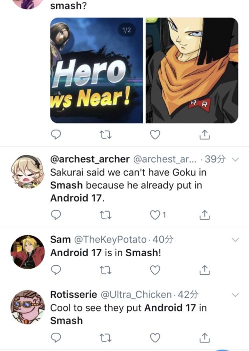Retweet the @archest_archer tweet about Goku
The width and height of the screenshot is (249, 351).
coord(105,215)
